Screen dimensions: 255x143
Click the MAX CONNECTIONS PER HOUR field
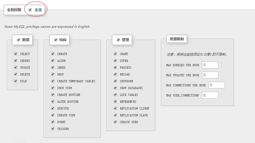coord(216,85)
